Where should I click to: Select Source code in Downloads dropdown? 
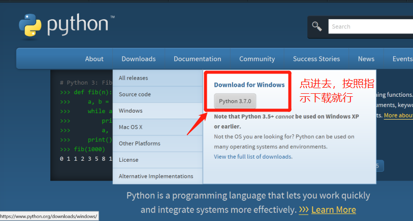click(157, 94)
